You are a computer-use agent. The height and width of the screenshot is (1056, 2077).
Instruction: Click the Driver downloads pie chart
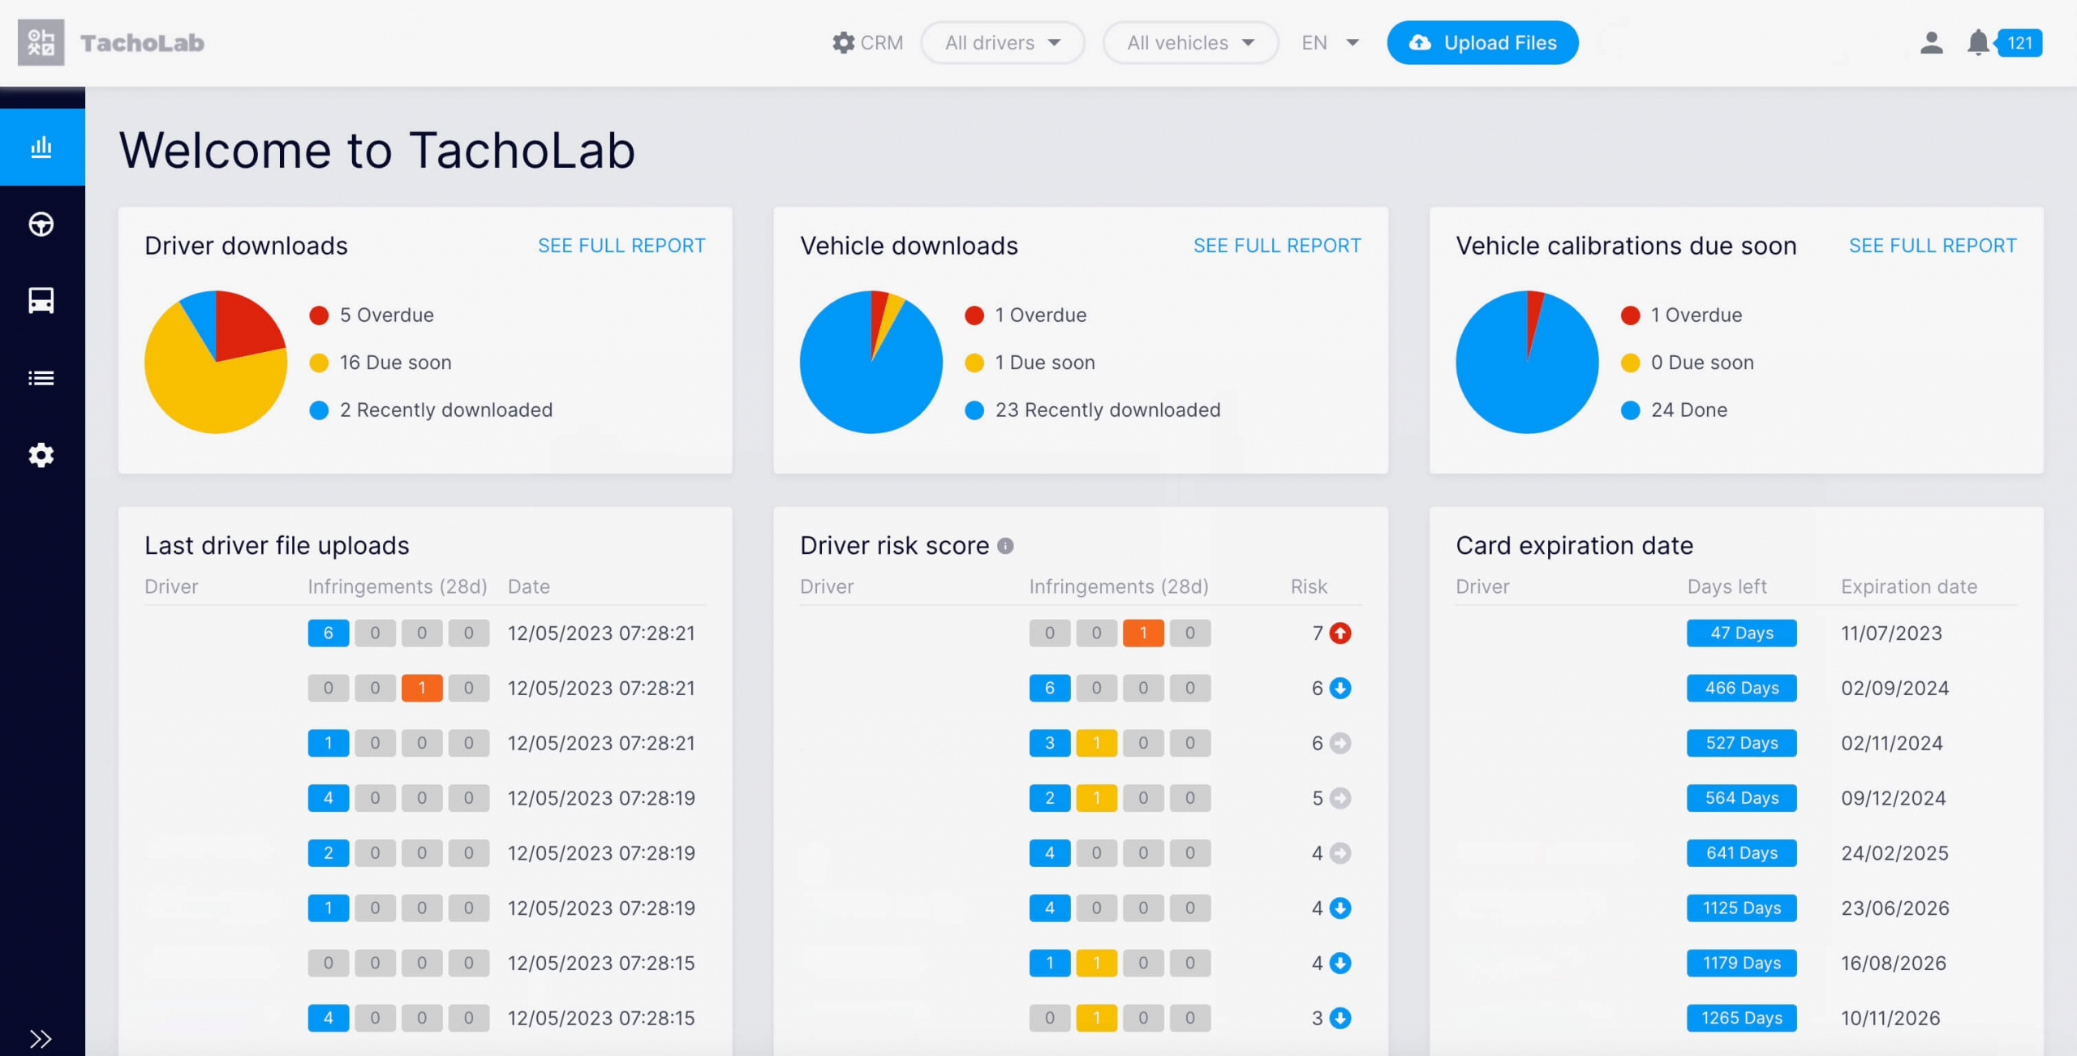click(216, 362)
